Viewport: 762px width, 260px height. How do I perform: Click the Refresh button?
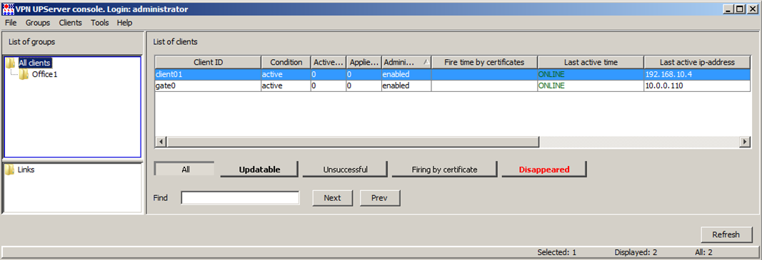coord(726,235)
